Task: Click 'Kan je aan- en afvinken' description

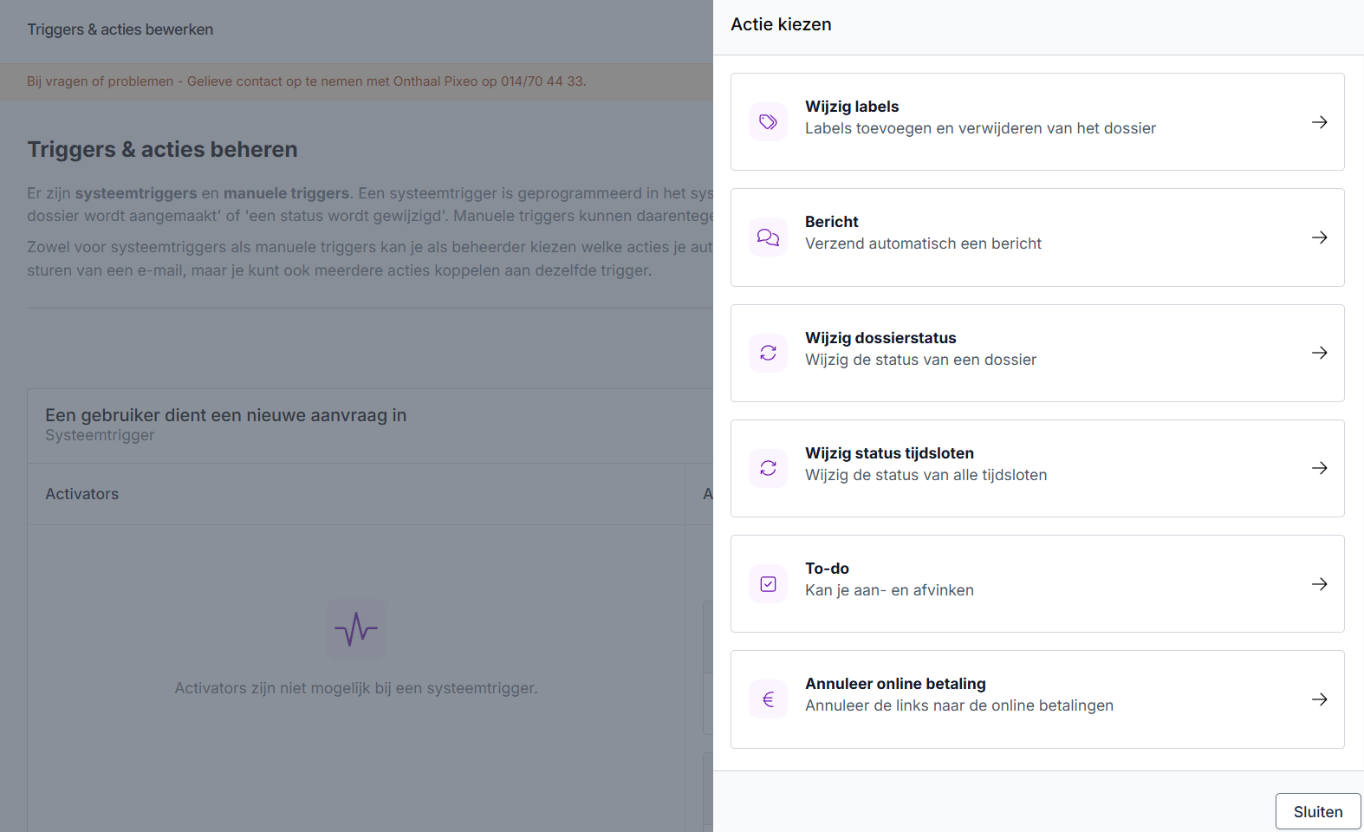Action: (x=889, y=590)
